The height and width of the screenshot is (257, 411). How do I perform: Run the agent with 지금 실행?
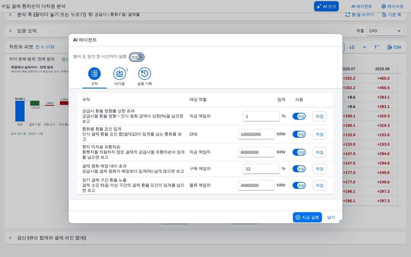pyautogui.click(x=307, y=217)
